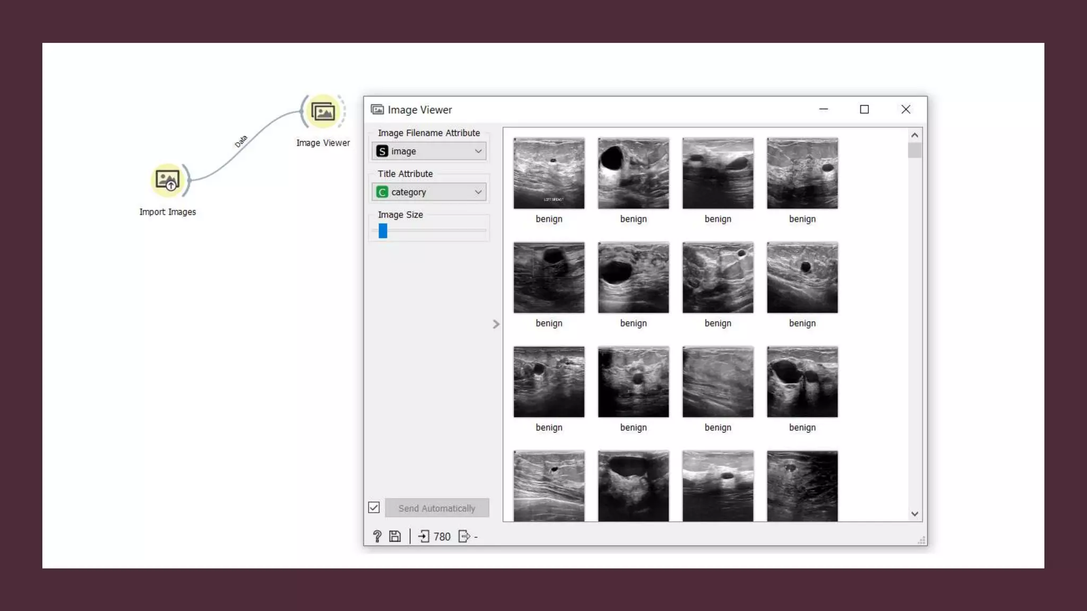The width and height of the screenshot is (1087, 611).
Task: Toggle the Send Automatically checkbox
Action: coord(374,508)
